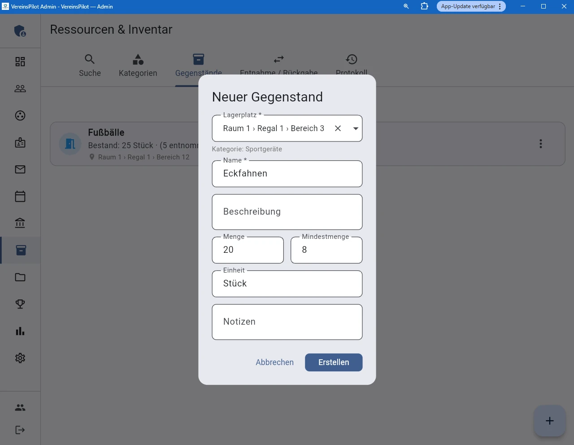Open the mail envelope sidebar icon
The image size is (574, 445).
point(20,169)
